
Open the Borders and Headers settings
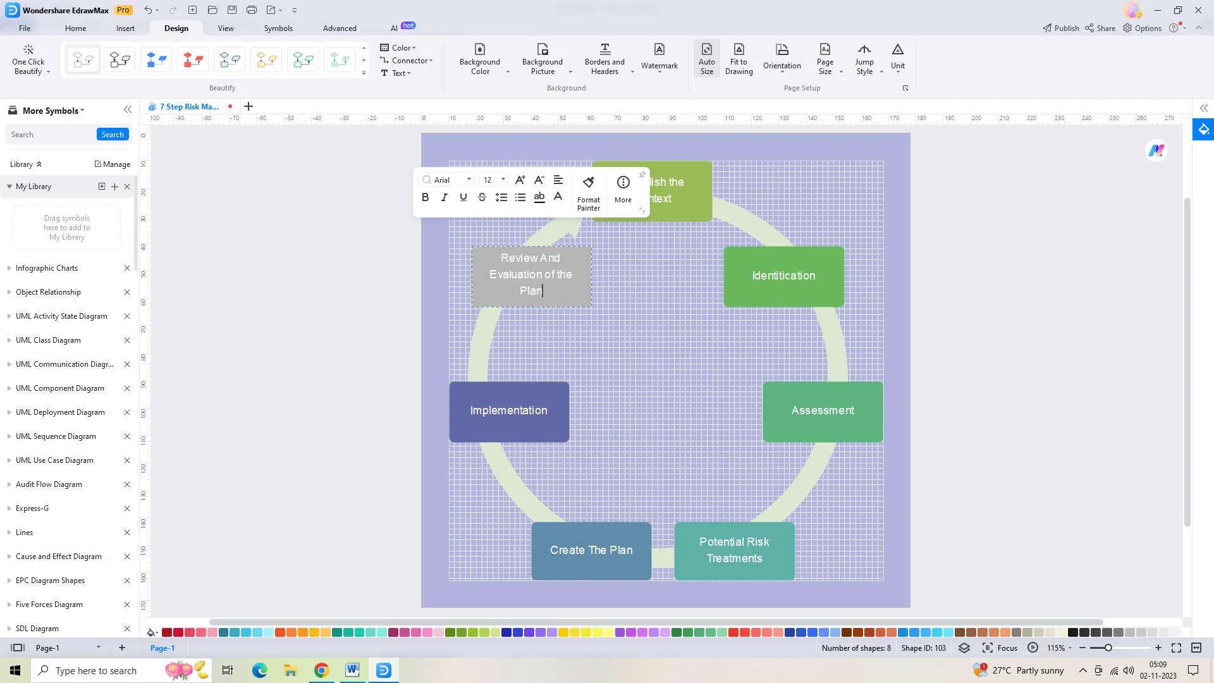pos(605,59)
